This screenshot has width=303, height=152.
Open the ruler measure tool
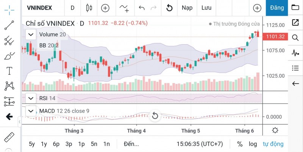9,136
